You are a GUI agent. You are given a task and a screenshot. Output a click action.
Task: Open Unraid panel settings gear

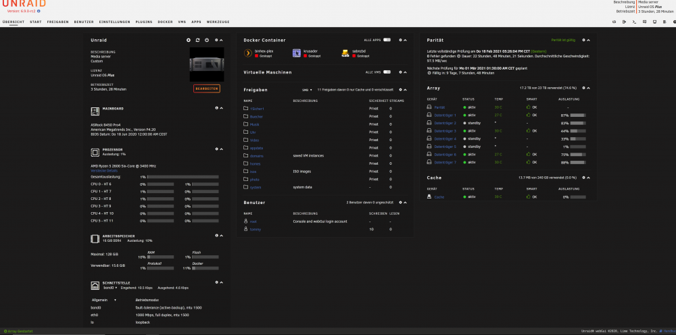pyautogui.click(x=216, y=40)
